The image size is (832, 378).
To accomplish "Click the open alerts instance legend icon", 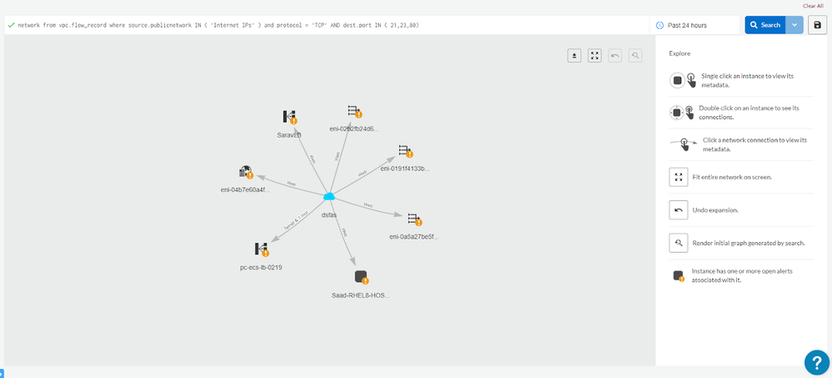I will pyautogui.click(x=678, y=275).
